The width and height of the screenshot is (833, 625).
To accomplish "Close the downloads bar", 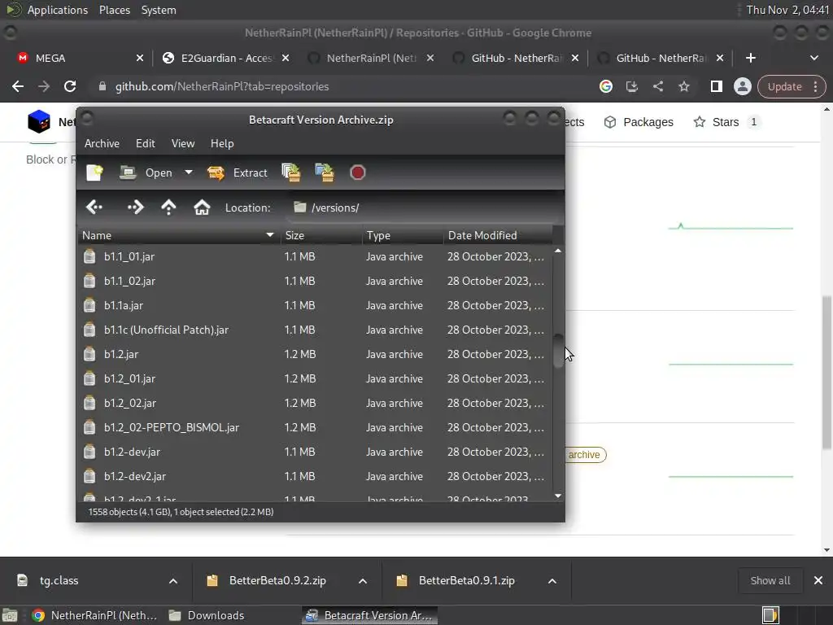I will [818, 581].
